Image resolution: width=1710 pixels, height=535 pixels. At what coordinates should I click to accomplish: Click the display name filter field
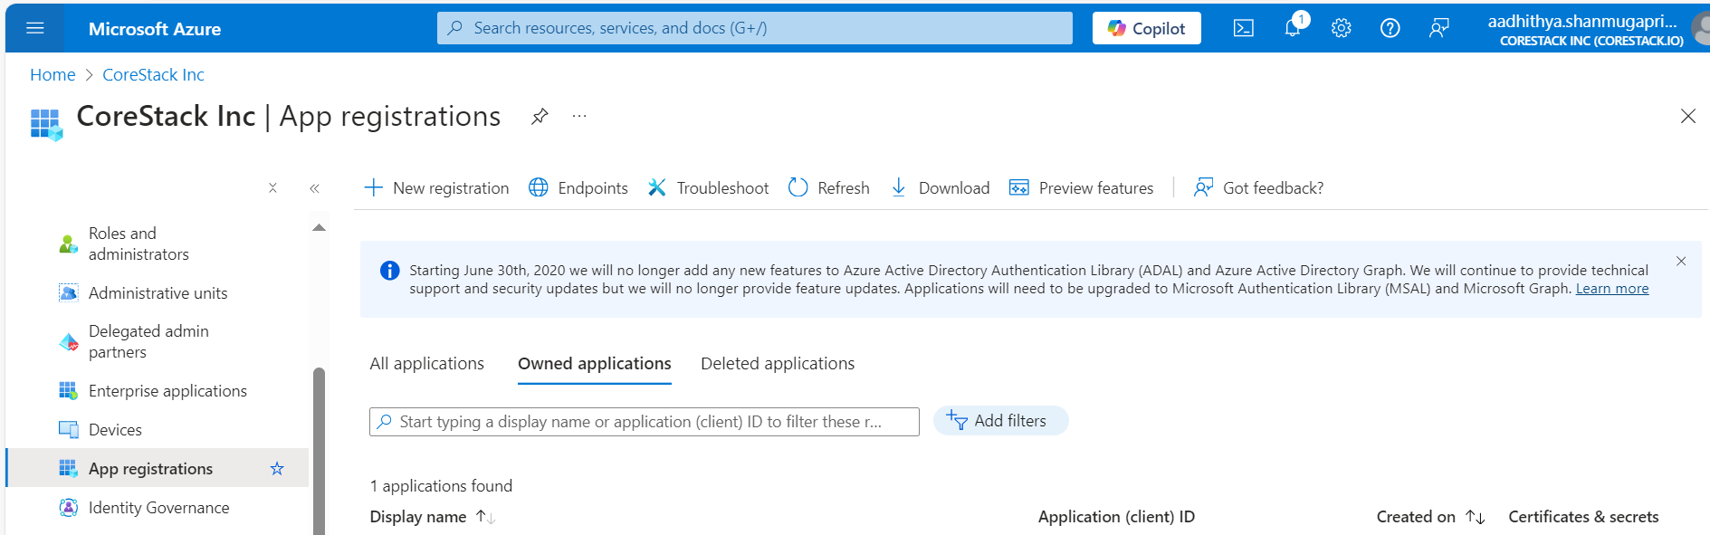point(645,422)
